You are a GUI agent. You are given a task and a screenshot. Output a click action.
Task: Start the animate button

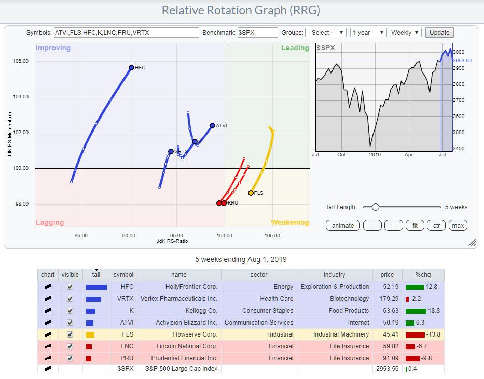click(x=343, y=225)
